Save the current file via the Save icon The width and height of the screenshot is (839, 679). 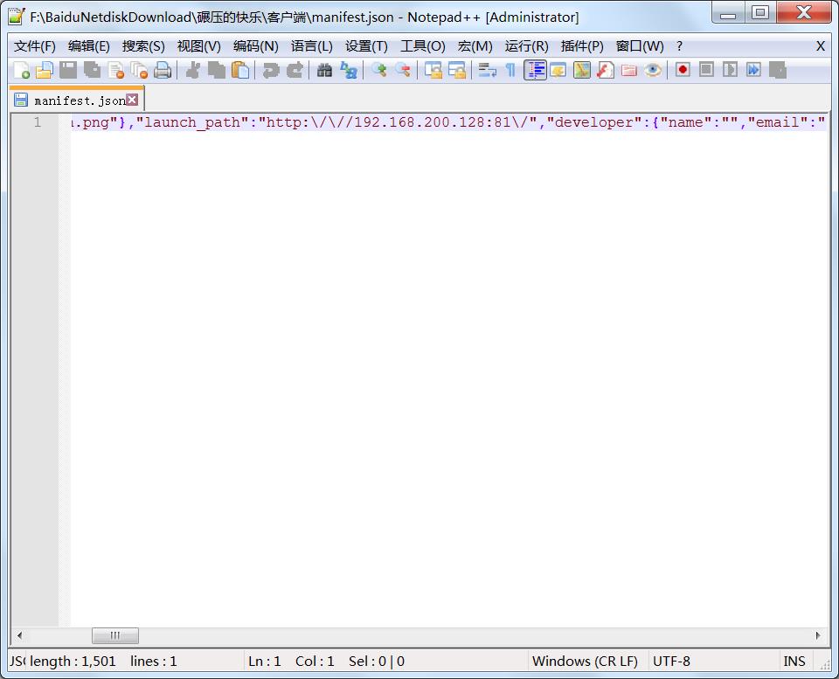click(68, 70)
